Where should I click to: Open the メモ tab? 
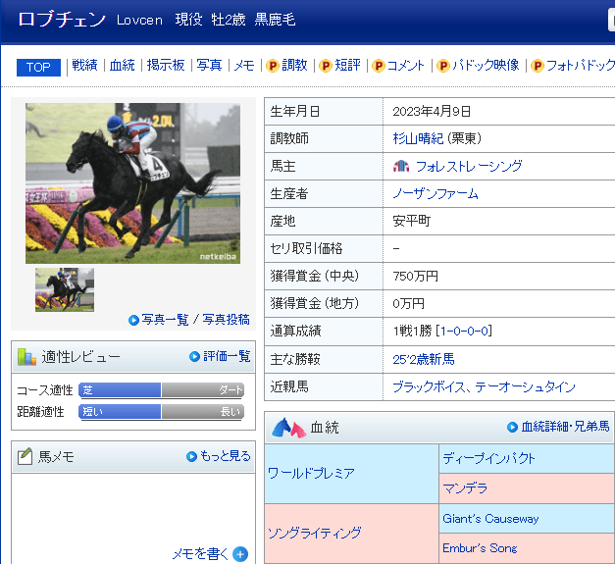[244, 65]
